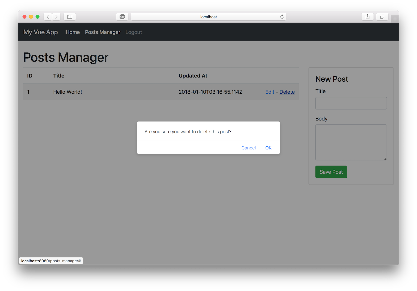Open the Share icon in the toolbar
Image resolution: width=417 pixels, height=291 pixels.
[x=367, y=17]
